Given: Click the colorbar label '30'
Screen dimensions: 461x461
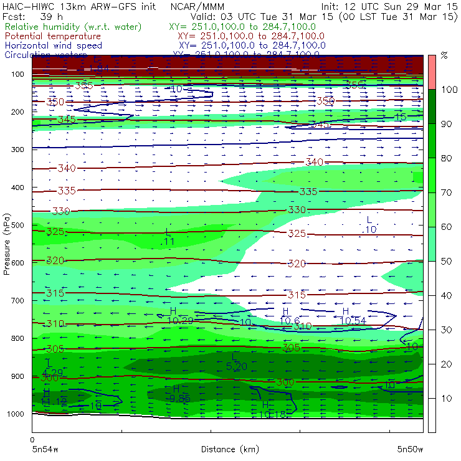Looking at the screenshot, I should click(x=446, y=330).
